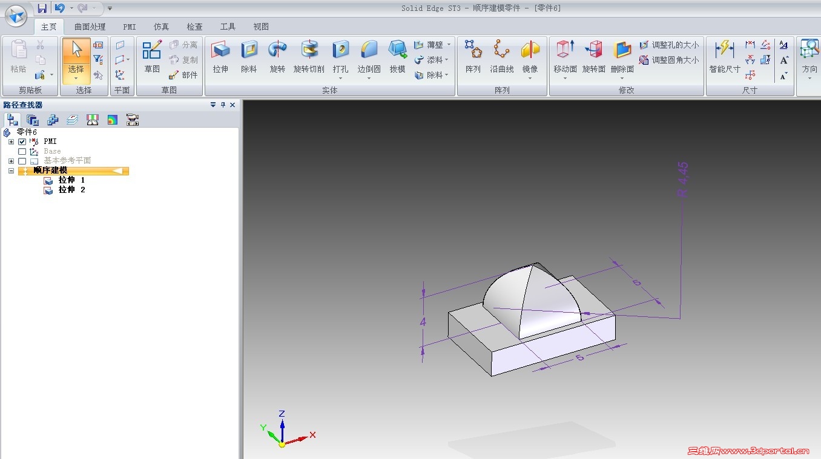The image size is (821, 459).
Task: Switch to the 曲面处理 ribbon tab
Action: pos(90,27)
